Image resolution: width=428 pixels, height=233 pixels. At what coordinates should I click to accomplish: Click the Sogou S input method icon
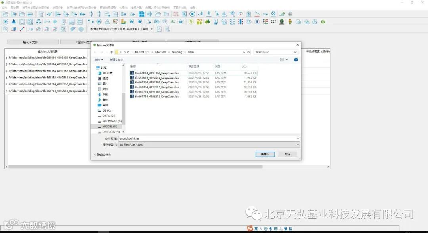[x=250, y=228]
